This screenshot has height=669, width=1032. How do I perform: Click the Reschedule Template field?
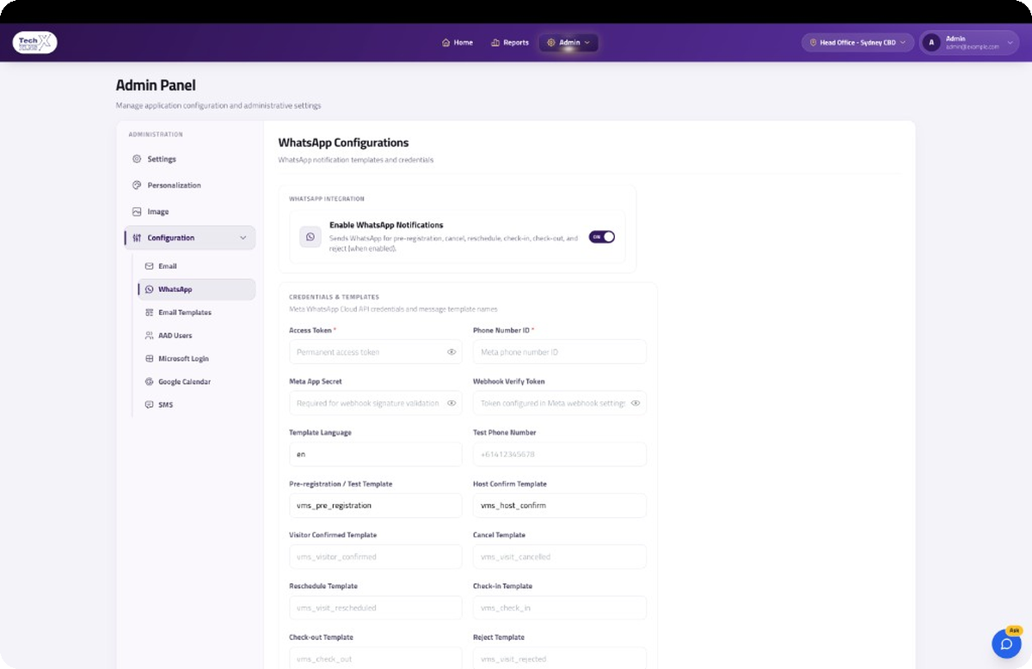[x=376, y=608]
